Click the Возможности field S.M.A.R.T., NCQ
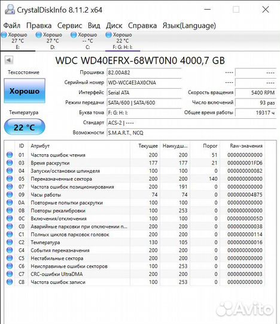 [x=191, y=133]
